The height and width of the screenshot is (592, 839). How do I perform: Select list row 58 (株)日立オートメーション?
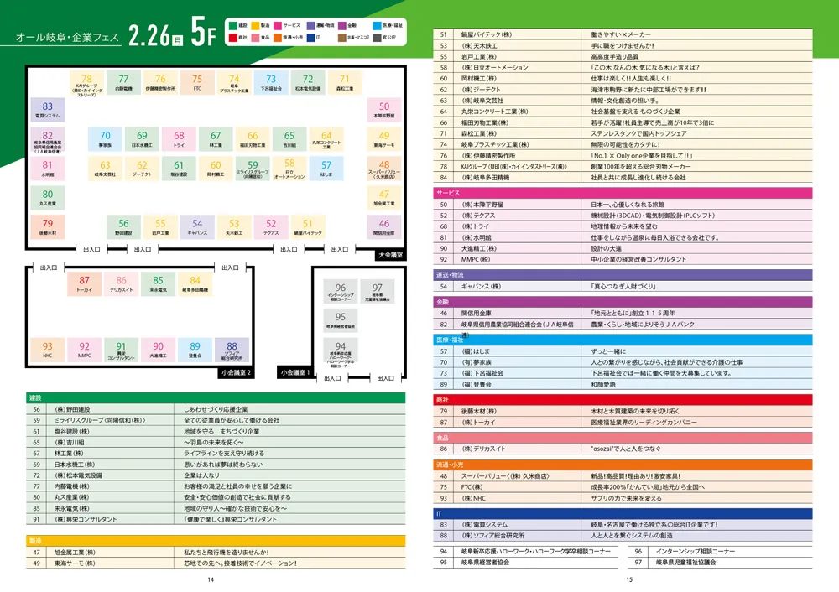coord(623,67)
